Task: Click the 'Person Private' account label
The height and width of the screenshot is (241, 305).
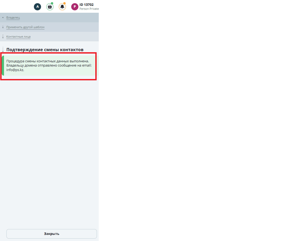Action: [89, 9]
